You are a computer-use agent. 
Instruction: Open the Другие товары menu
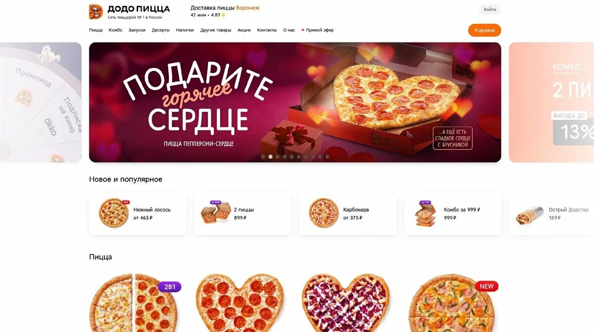tap(216, 30)
